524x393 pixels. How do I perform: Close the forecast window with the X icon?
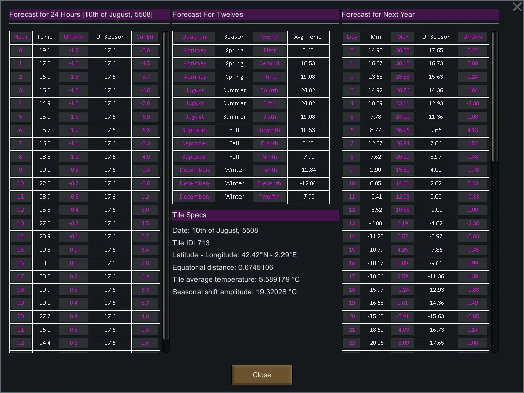pyautogui.click(x=517, y=7)
